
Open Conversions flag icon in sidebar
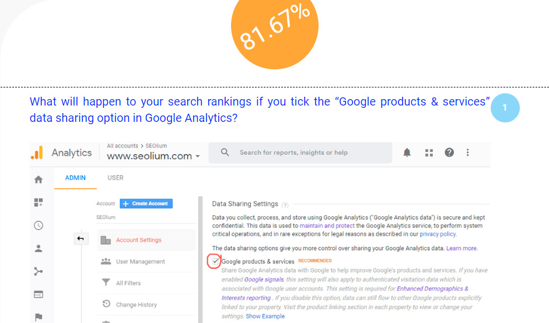click(39, 317)
